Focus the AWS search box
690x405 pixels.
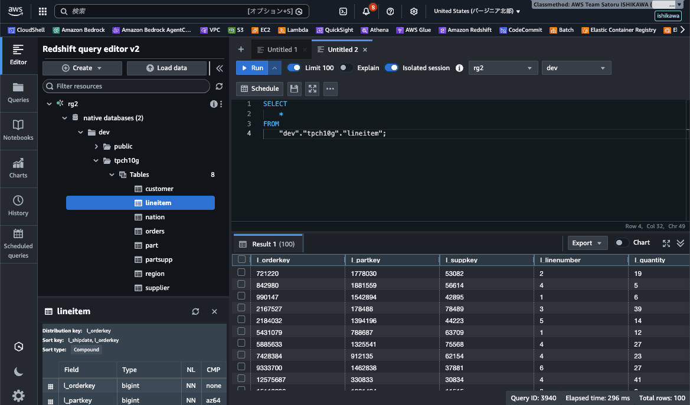[x=181, y=11]
